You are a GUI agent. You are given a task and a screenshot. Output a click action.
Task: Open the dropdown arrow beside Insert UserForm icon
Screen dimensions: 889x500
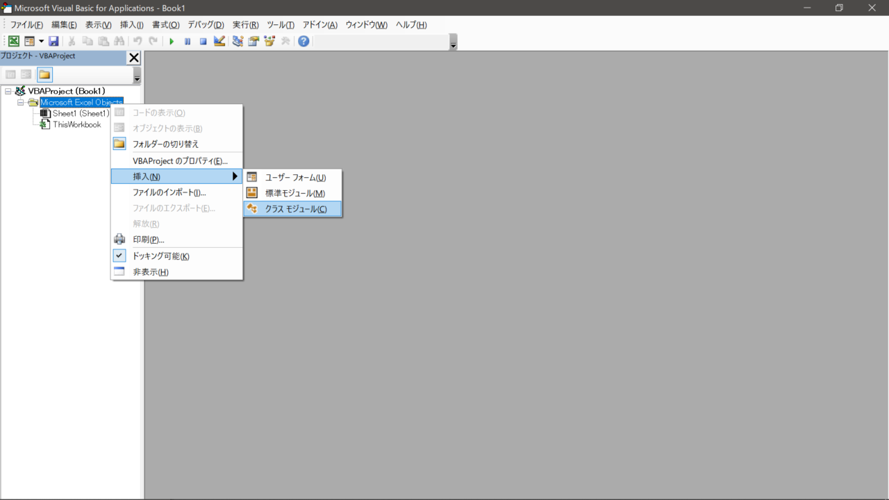pyautogui.click(x=41, y=41)
